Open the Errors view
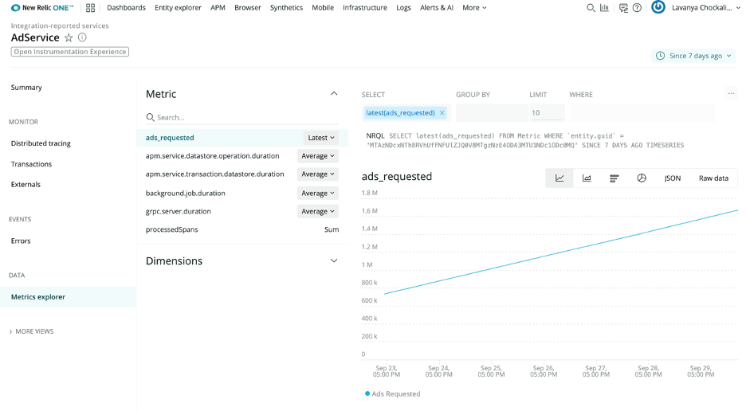This screenshot has width=746, height=411. point(21,241)
